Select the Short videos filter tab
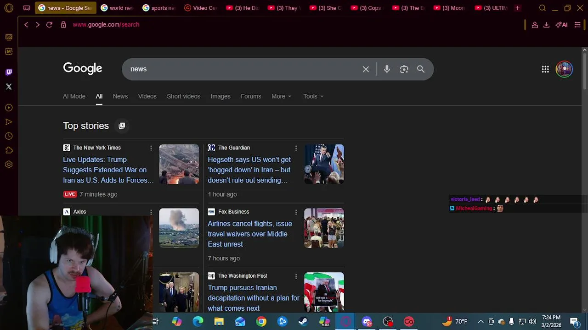Image resolution: width=588 pixels, height=330 pixels. [x=183, y=96]
